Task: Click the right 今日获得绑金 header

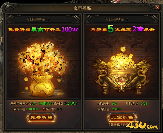Action: coord(117,19)
